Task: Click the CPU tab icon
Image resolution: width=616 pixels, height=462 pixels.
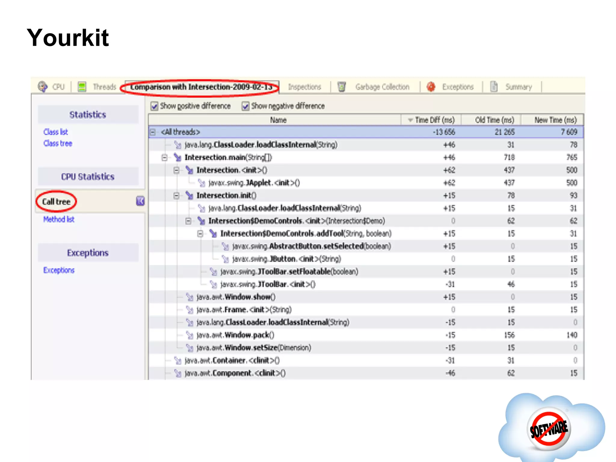Action: 42,87
